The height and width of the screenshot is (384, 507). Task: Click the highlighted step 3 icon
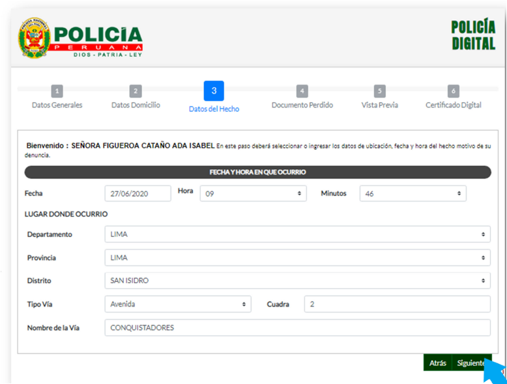pyautogui.click(x=214, y=91)
